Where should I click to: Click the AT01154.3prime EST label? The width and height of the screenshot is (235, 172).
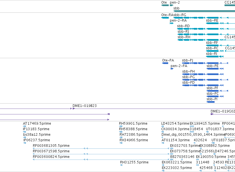click(176, 140)
